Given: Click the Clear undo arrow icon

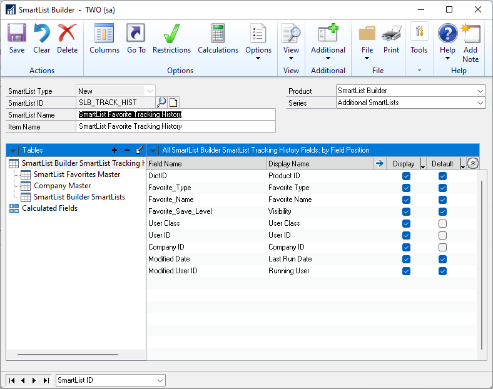Looking at the screenshot, I should pos(42,33).
